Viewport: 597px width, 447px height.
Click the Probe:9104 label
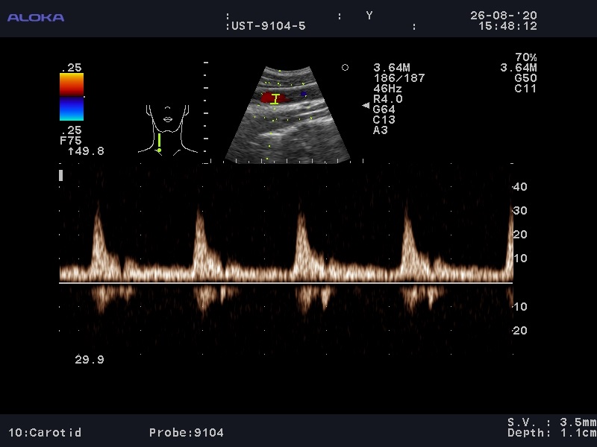coord(186,432)
